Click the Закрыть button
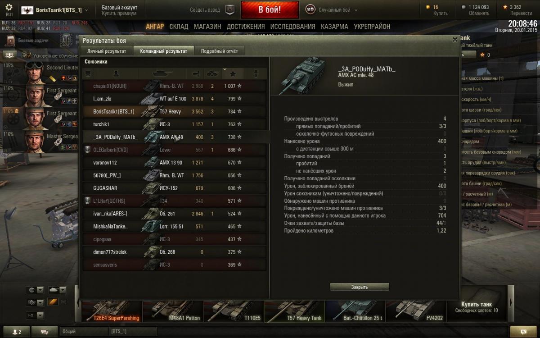This screenshot has height=338, width=540. 360,287
